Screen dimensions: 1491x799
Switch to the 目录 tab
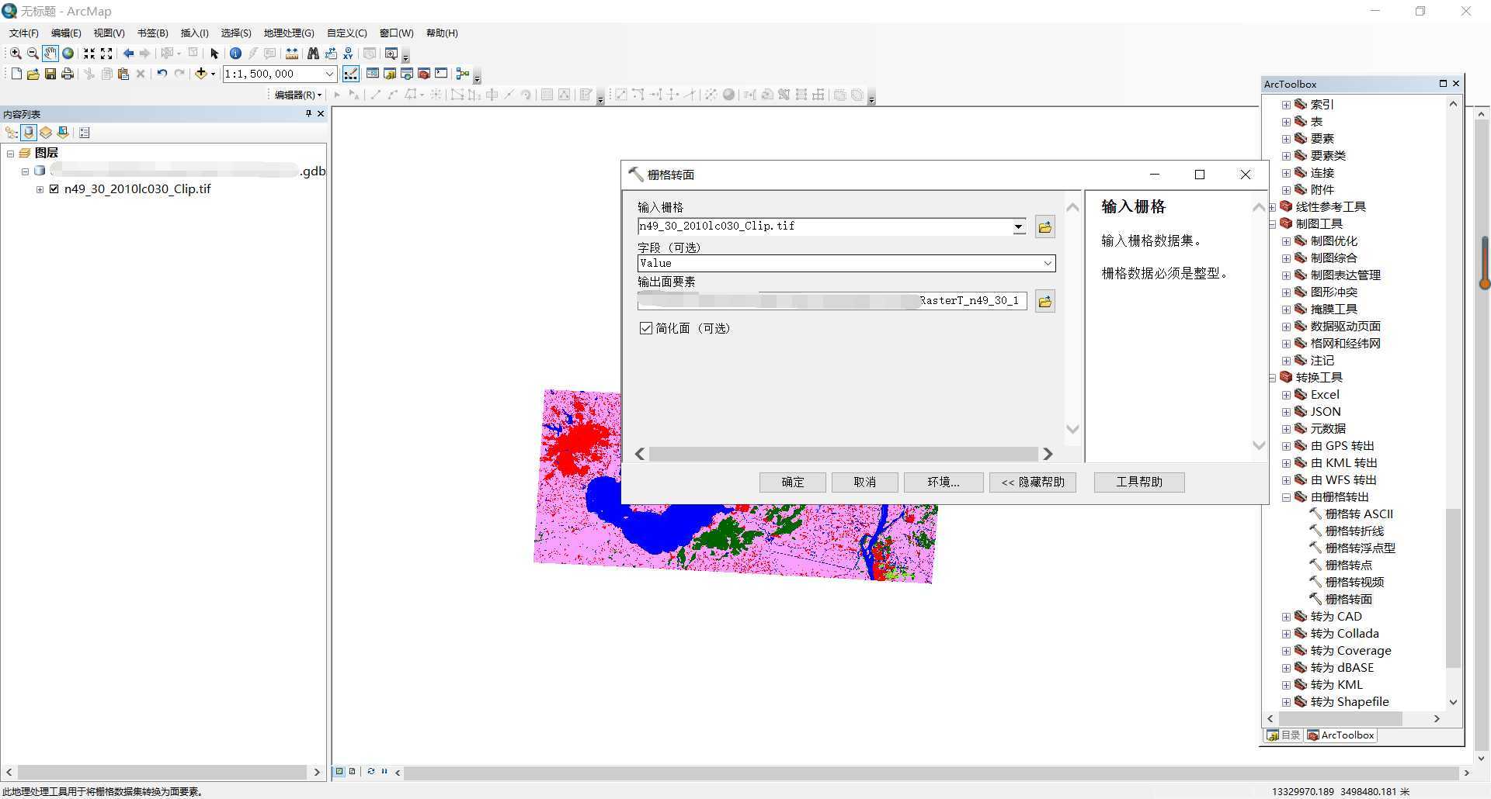coord(1284,735)
